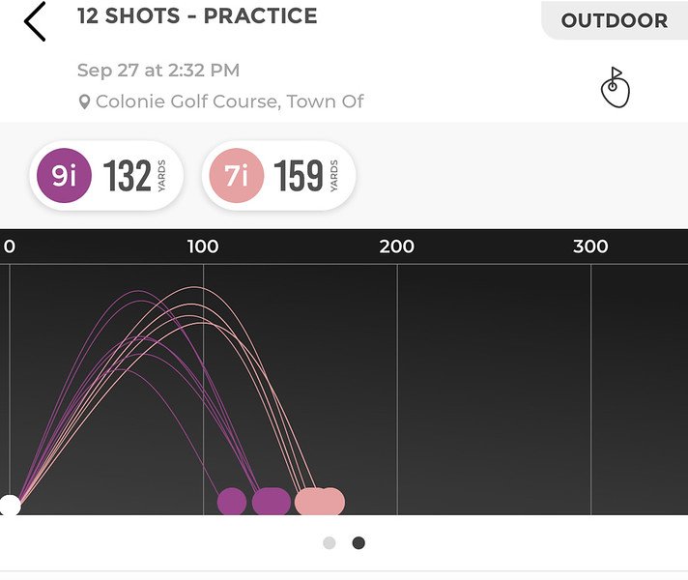
Task: Tap the clustered purple 9i landing dots
Action: pos(272,501)
